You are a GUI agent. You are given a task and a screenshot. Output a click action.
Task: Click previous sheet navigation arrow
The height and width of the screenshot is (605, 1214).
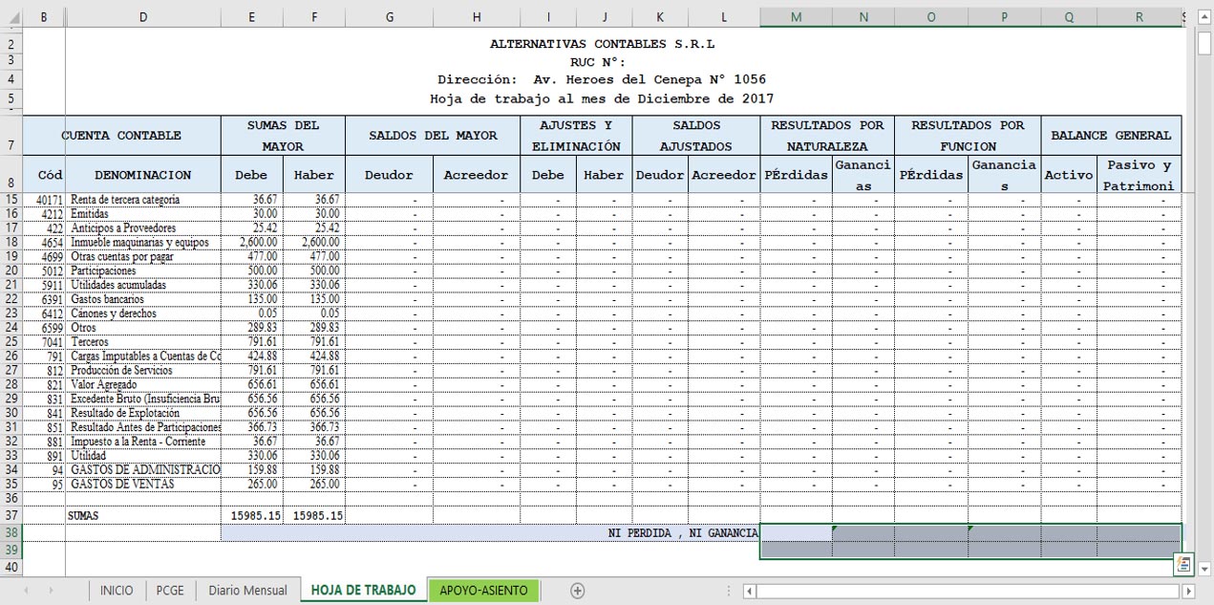pos(26,591)
